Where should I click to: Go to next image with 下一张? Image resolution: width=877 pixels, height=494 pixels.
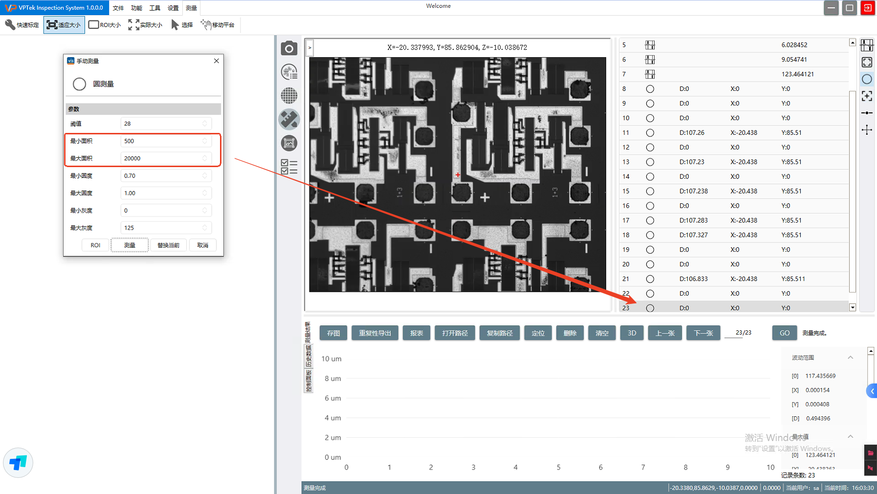(x=703, y=333)
